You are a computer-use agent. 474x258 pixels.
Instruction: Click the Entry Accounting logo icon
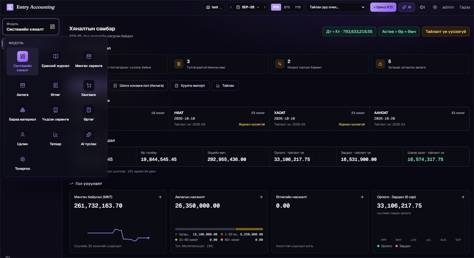10,7
